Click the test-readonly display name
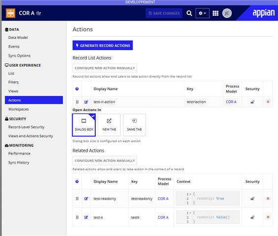This screenshot has width=278, height=236. [105, 199]
